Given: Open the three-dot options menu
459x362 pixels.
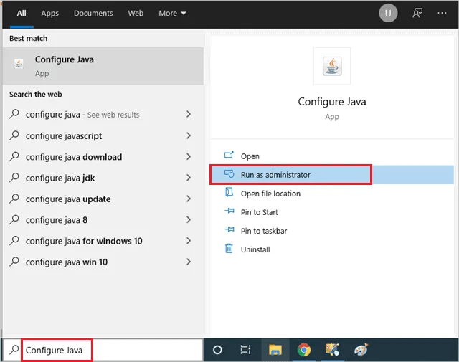Looking at the screenshot, I should click(x=442, y=13).
